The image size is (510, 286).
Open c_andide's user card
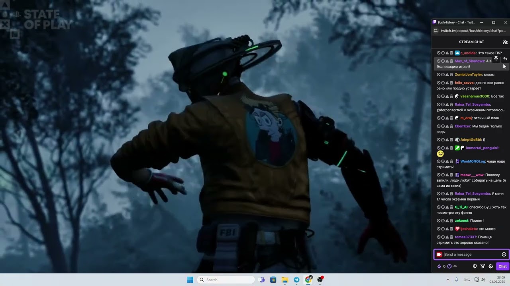click(x=468, y=53)
